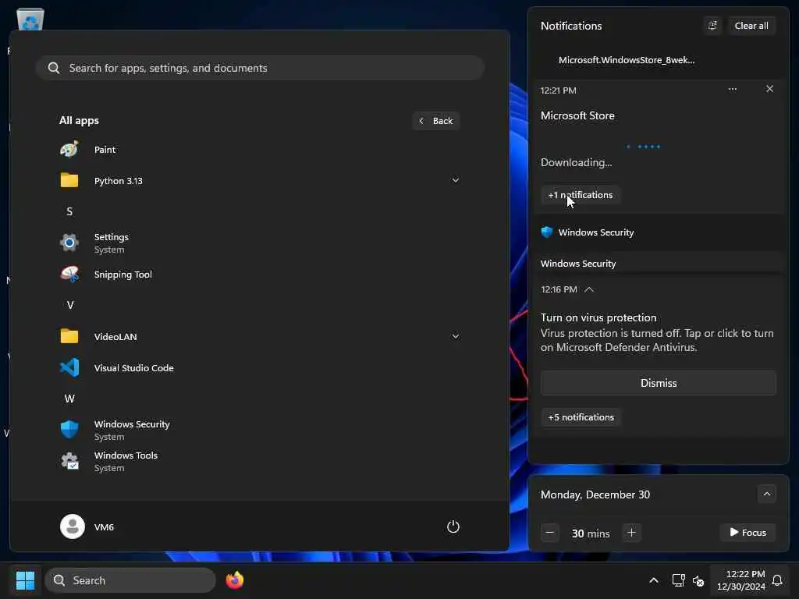Expand the +5 notifications group
Screen dimensions: 799x599
click(x=581, y=417)
